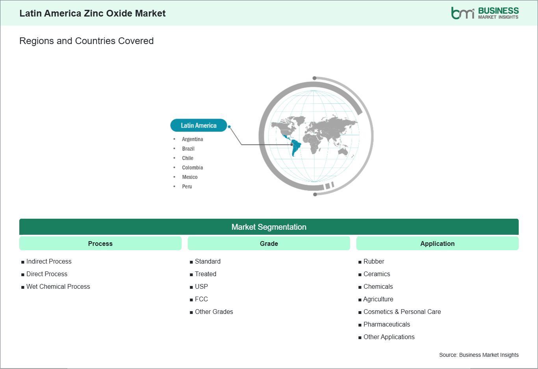Screen dimensions: 538x369
Task: Click 'Direct Process' list item
Action: click(47, 274)
